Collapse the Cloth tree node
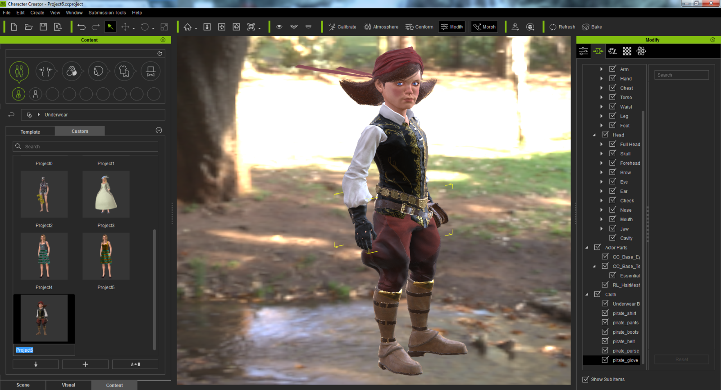 coord(587,295)
